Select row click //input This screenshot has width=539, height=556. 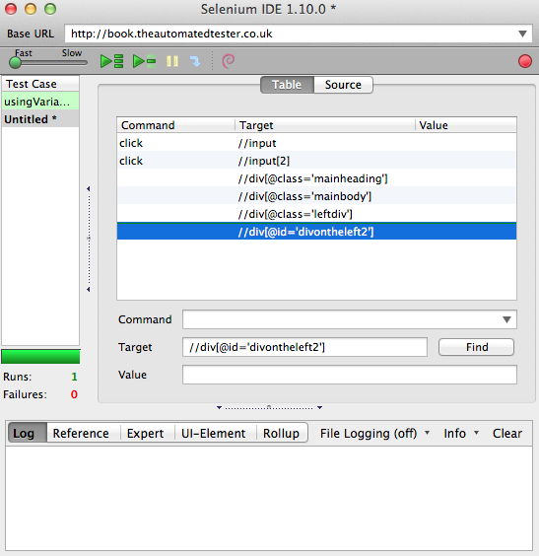[316, 143]
